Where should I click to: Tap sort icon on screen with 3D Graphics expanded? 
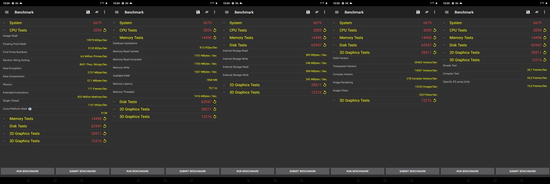(x=537, y=12)
